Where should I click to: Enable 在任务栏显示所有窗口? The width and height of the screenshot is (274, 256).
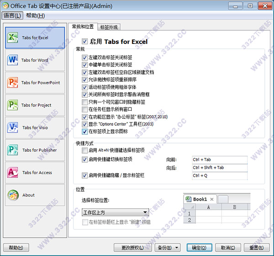tap(84, 109)
